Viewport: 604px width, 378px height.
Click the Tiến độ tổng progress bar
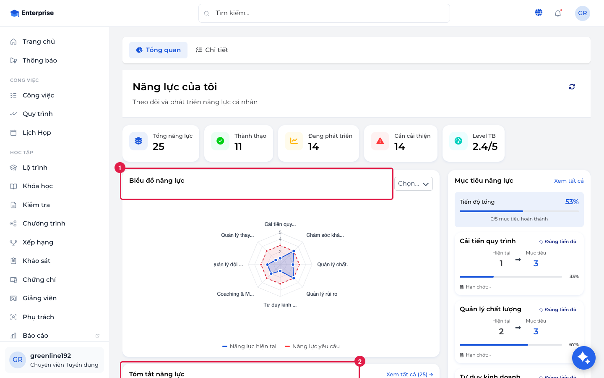[x=519, y=211]
